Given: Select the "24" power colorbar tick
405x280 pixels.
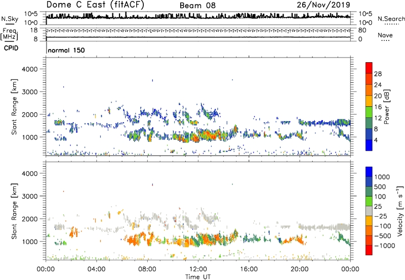Looking at the screenshot, I should (x=378, y=85).
